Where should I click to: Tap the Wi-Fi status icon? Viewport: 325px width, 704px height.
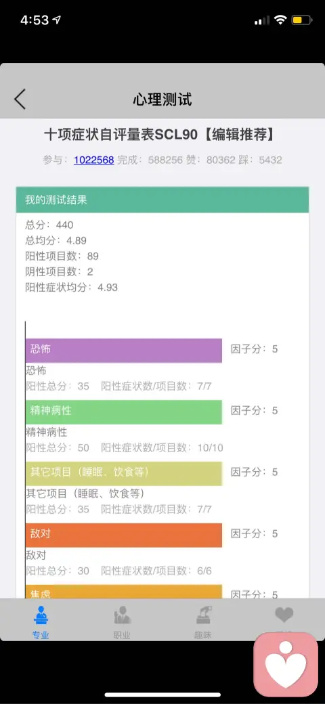point(280,20)
